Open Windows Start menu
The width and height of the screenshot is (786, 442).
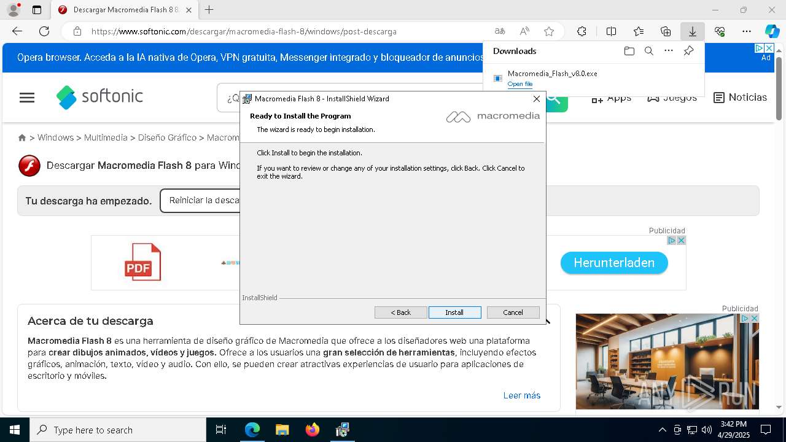(x=15, y=430)
